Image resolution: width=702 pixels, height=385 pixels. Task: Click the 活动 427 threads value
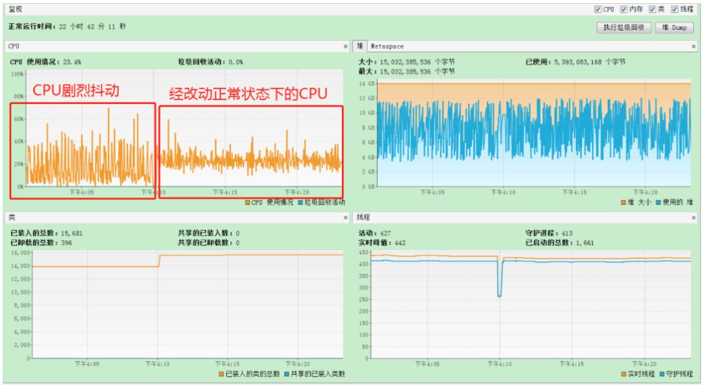tap(385, 234)
